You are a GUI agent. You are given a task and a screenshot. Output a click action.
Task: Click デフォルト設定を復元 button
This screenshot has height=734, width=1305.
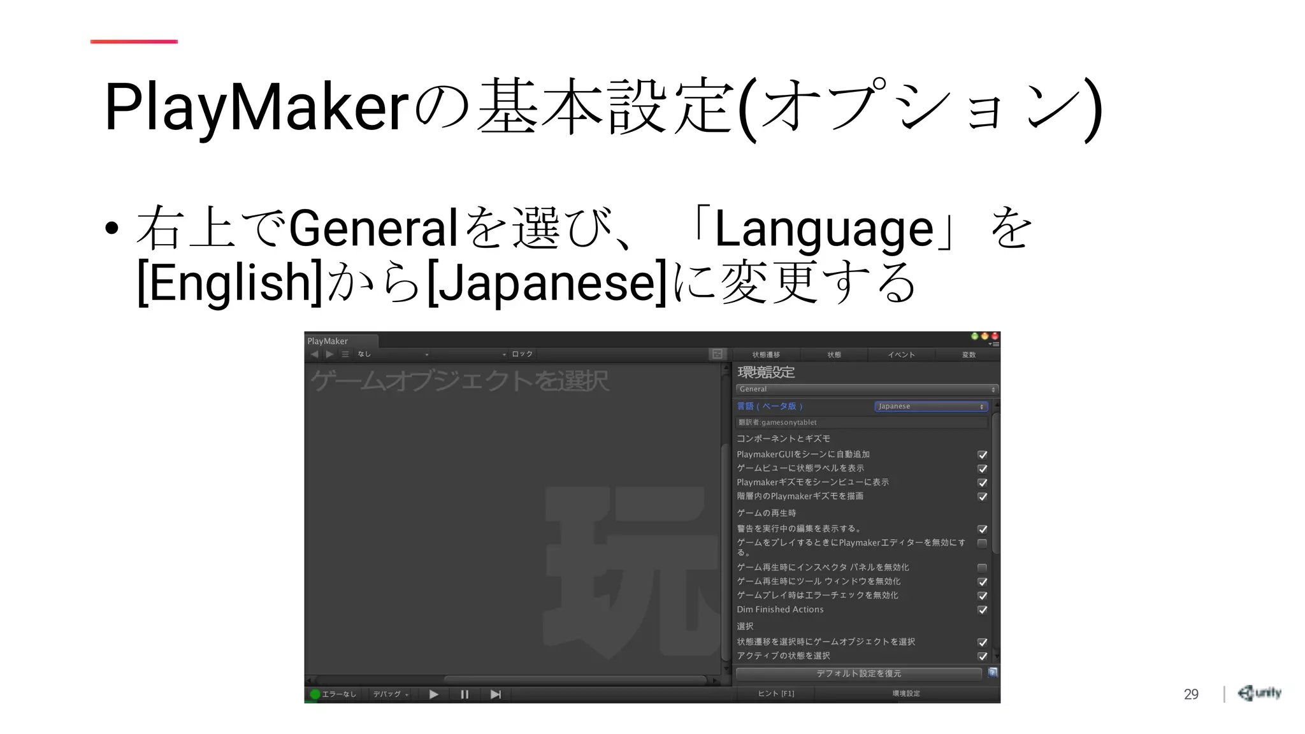tap(858, 673)
